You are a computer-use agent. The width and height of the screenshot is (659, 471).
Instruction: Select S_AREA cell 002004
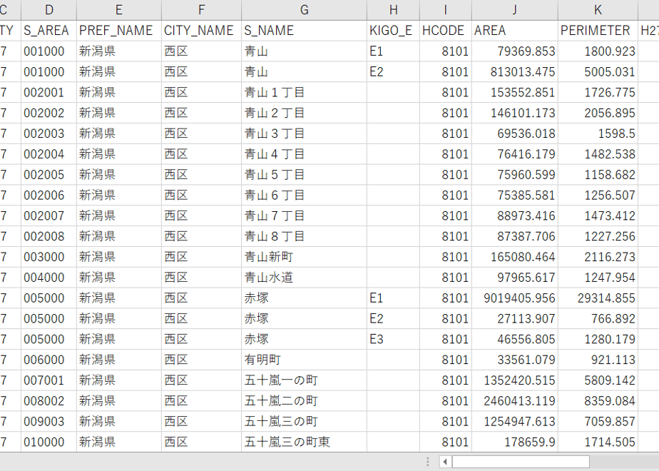(x=48, y=154)
